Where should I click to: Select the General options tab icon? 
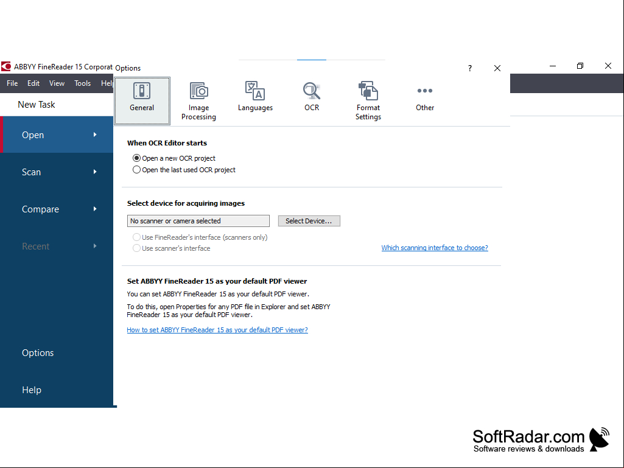(142, 91)
